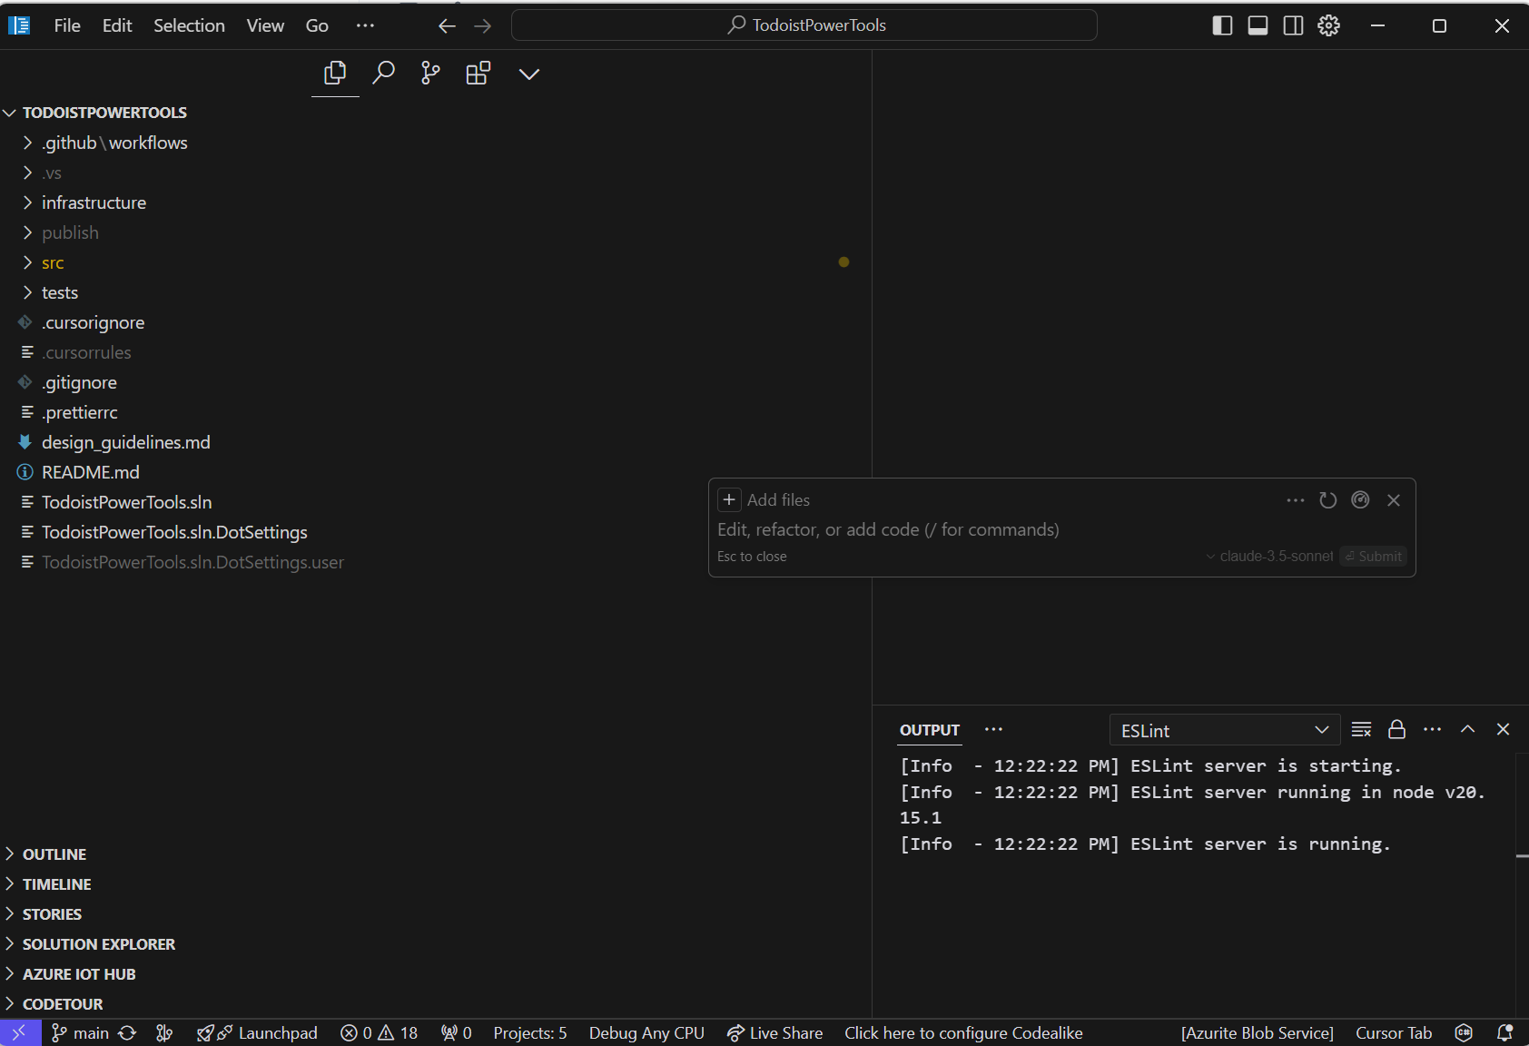Clear output with the clear list icon
The width and height of the screenshot is (1529, 1046).
tap(1361, 729)
